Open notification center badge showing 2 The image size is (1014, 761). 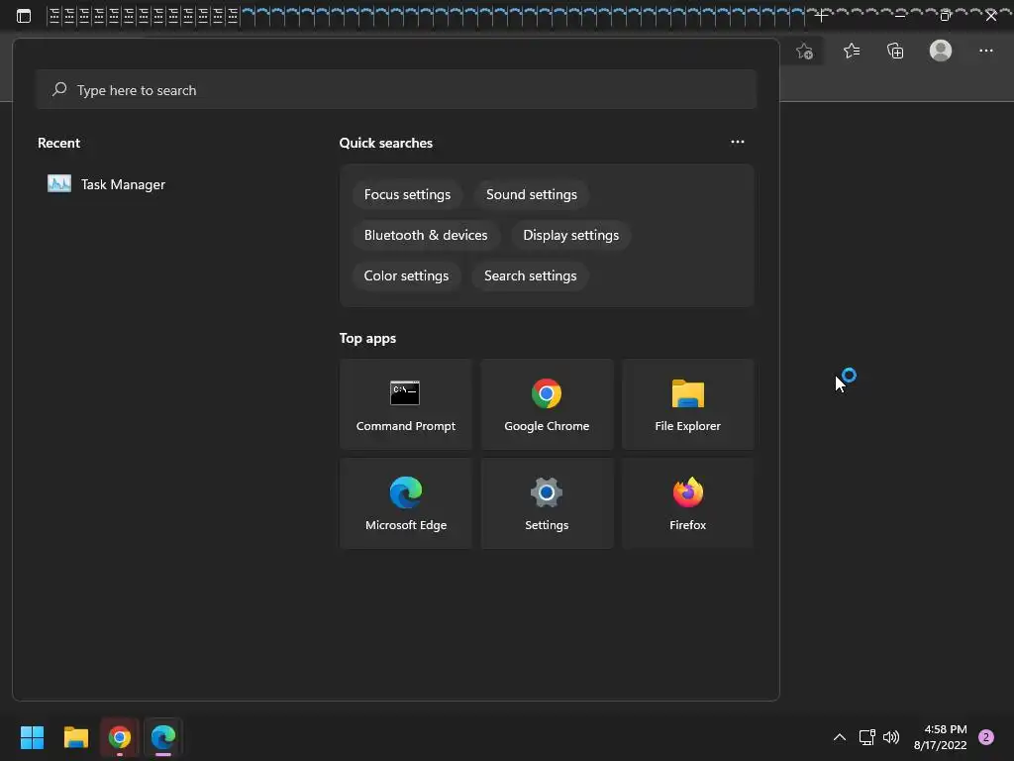[x=986, y=737]
